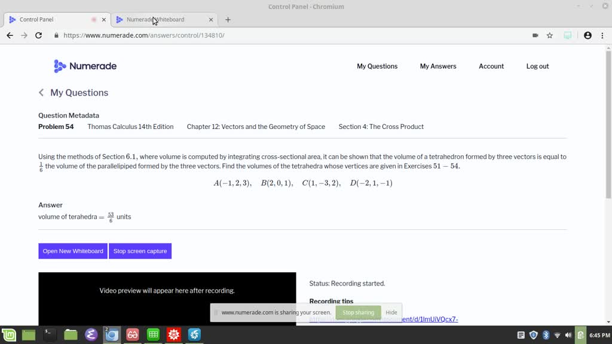Click the volume icon in system tray
The height and width of the screenshot is (344, 612).
tap(568, 335)
